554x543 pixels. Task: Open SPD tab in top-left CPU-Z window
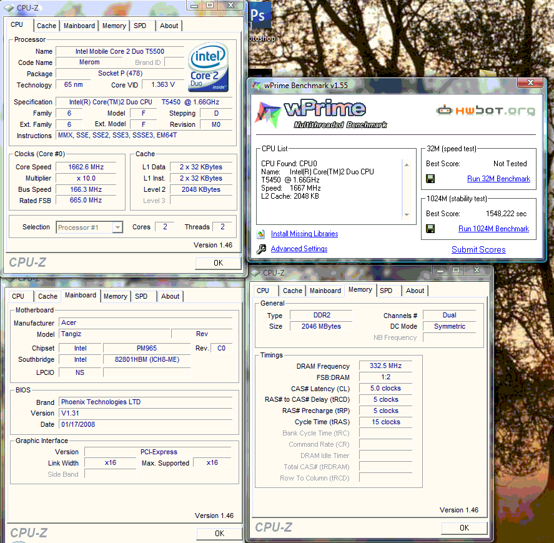pos(140,26)
